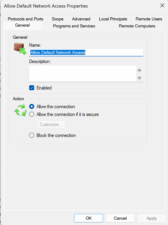This screenshot has height=225, width=168.
Task: Select the General tab
Action: pyautogui.click(x=23, y=25)
